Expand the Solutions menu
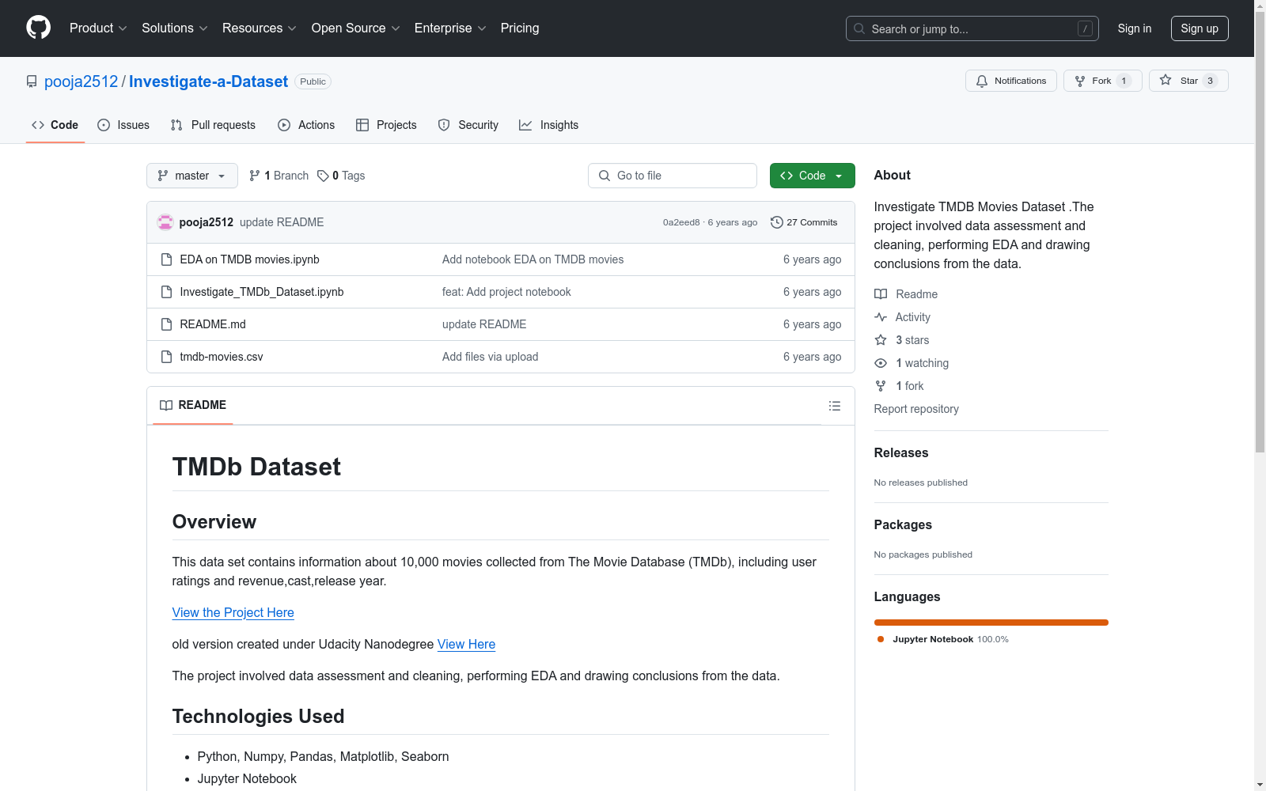1266x791 pixels. pos(175,28)
